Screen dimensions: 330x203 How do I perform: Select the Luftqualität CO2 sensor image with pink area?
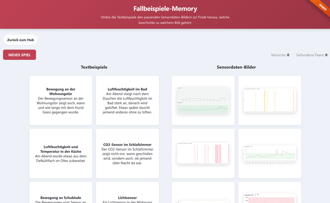(269, 193)
